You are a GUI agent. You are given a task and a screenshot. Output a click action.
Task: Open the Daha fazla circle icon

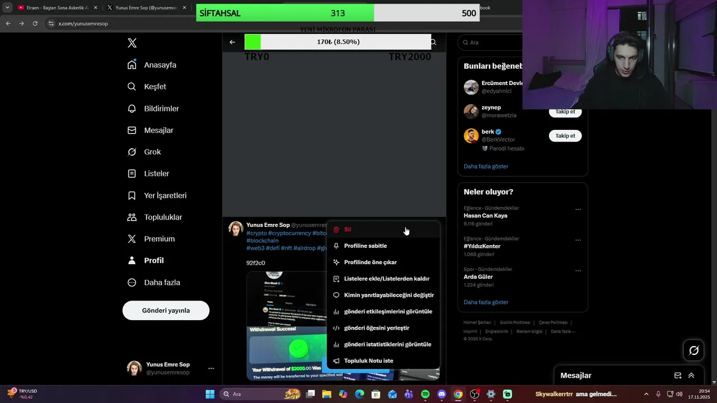[x=132, y=283]
